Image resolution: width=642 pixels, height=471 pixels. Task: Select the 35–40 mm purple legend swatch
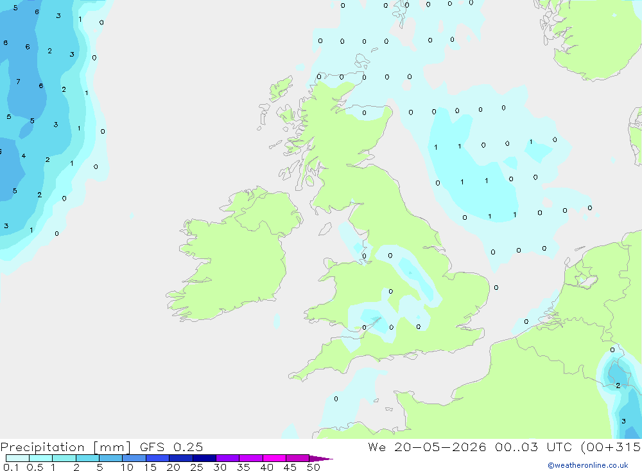(251, 458)
